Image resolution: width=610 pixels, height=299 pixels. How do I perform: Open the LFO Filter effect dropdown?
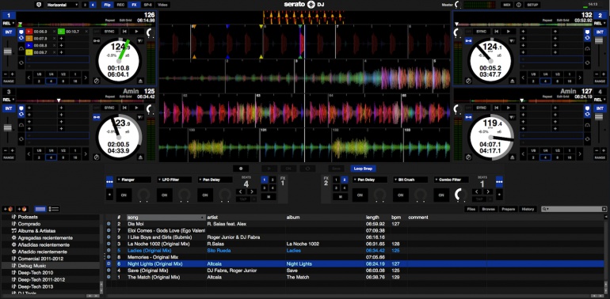174,180
